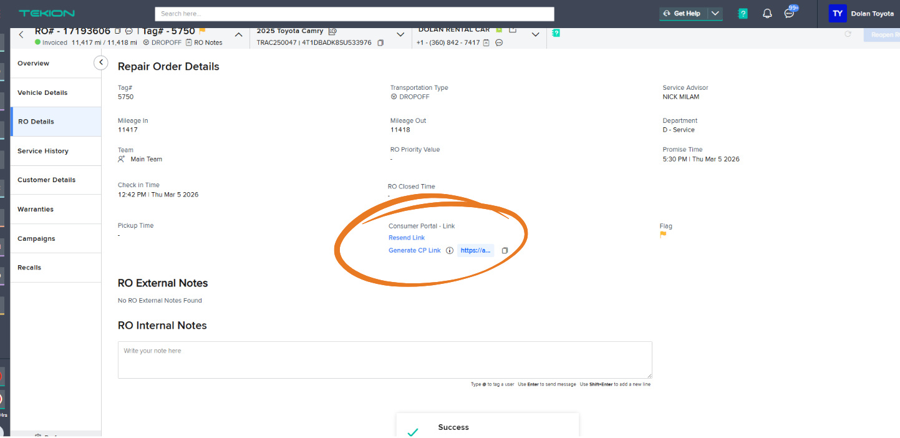Click the RO Internal Notes text area
This screenshot has width=900, height=438.
point(385,360)
